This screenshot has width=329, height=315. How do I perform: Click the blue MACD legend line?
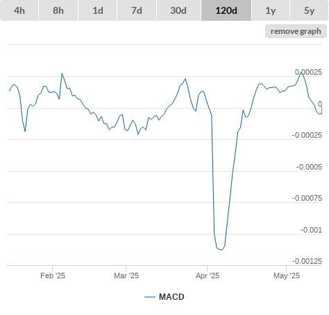click(150, 297)
